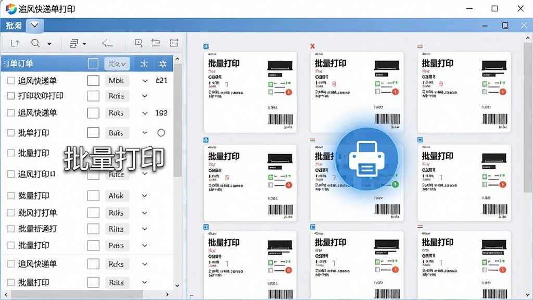The image size is (533, 300).
Task: Expand the chevron after the Mbk button
Action: pos(145,81)
